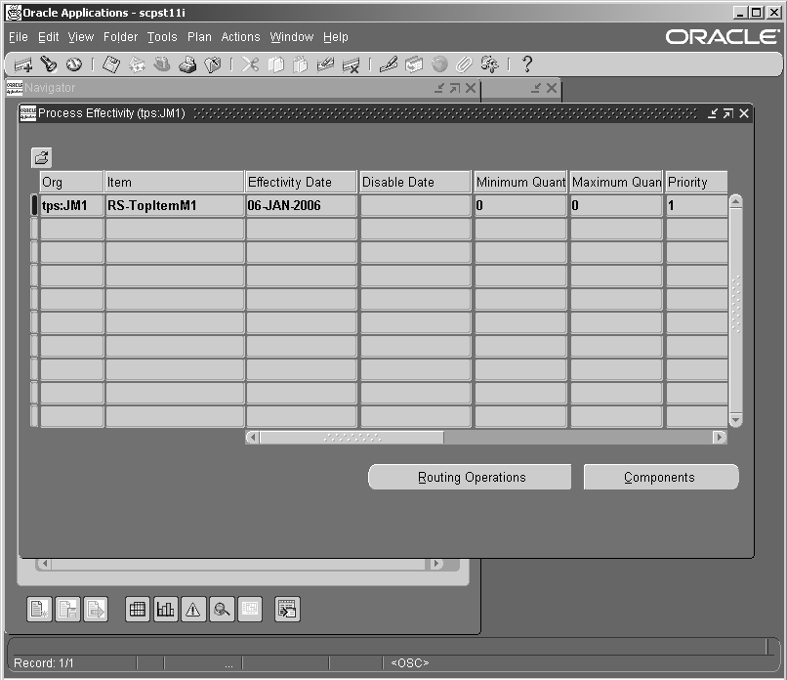Viewport: 787px width, 680px height.
Task: Click the Priority column header
Action: click(x=696, y=182)
